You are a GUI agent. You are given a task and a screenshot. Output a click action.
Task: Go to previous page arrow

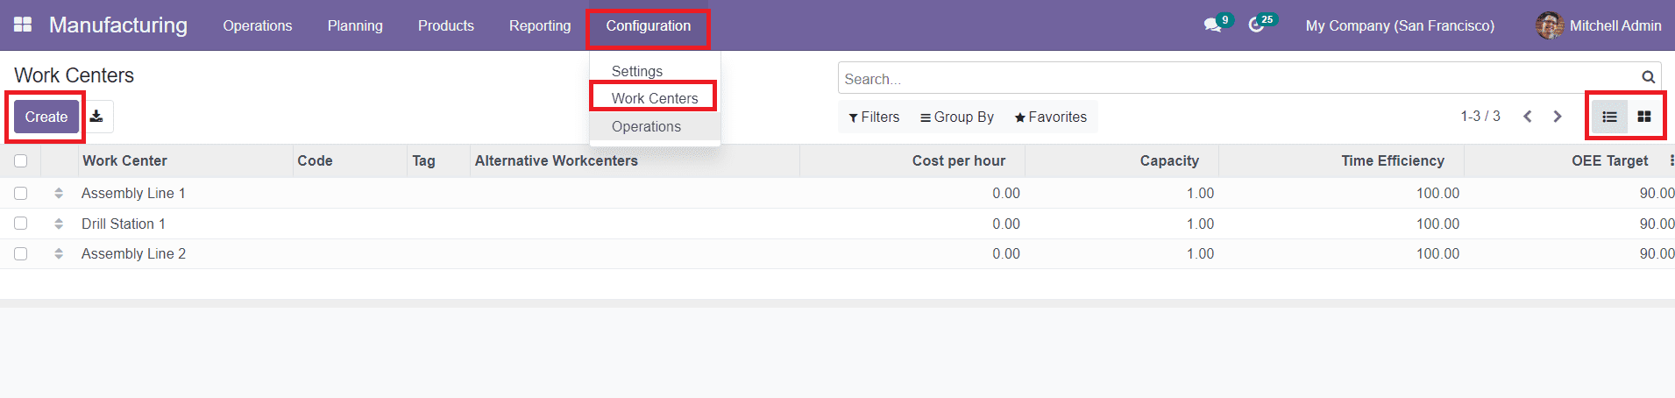click(1528, 117)
